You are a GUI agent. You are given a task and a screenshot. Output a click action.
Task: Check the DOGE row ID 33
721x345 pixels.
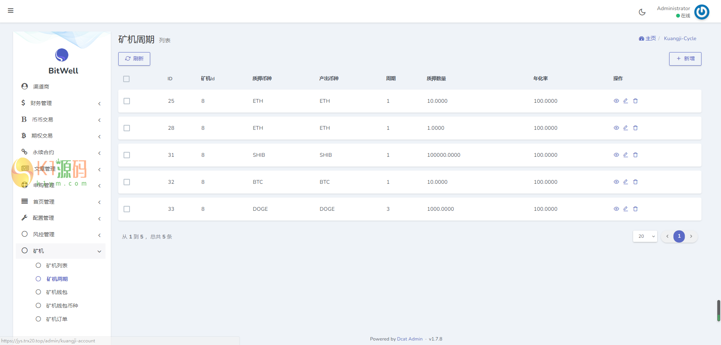[x=127, y=209]
